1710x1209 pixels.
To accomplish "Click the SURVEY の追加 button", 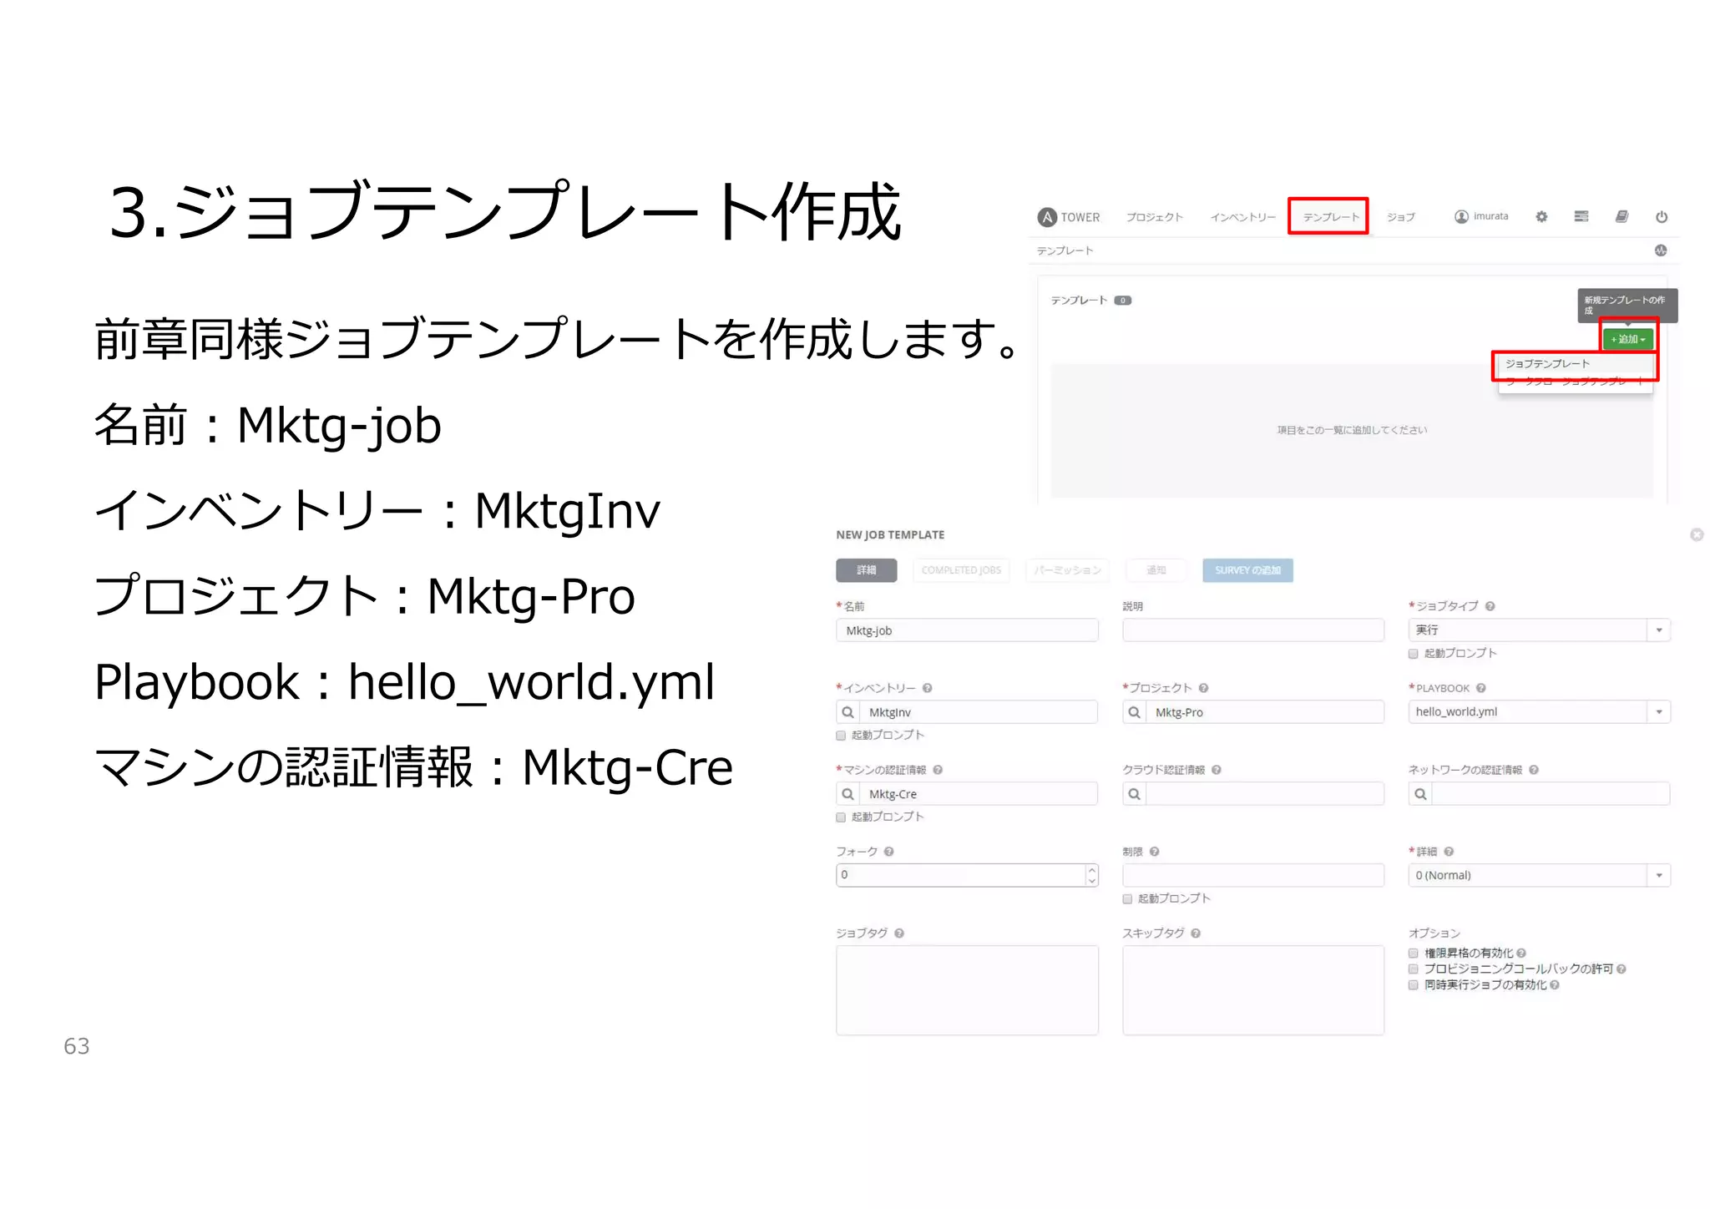I will click(x=1247, y=570).
